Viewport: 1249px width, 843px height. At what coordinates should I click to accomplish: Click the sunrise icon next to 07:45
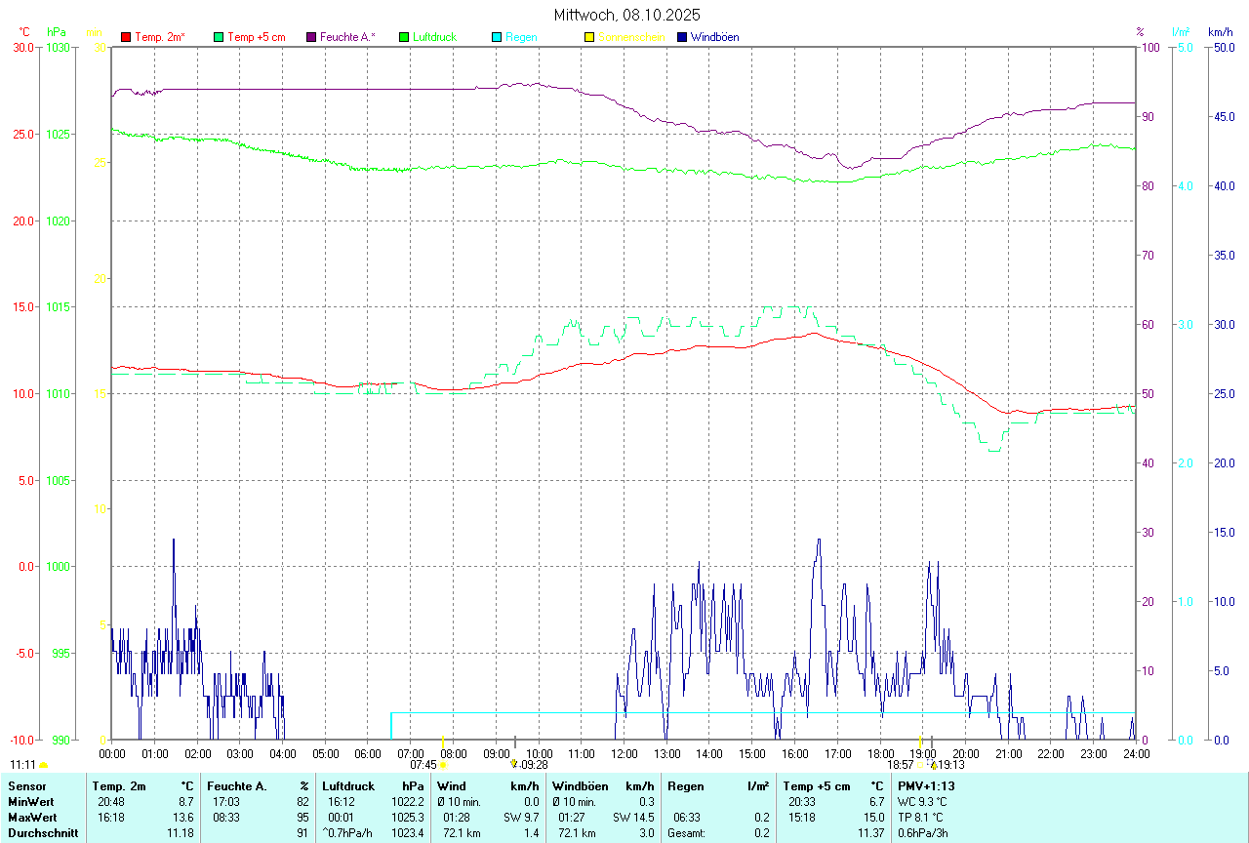pyautogui.click(x=443, y=766)
